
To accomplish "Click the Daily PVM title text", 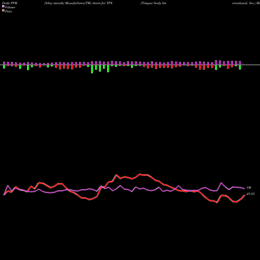I will (10, 3).
